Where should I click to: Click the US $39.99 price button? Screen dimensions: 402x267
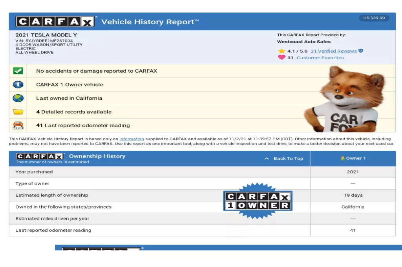[374, 18]
